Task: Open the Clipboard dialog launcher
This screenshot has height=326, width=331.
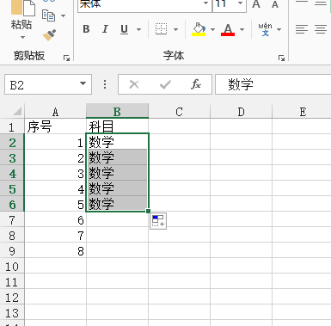Action: [x=66, y=58]
